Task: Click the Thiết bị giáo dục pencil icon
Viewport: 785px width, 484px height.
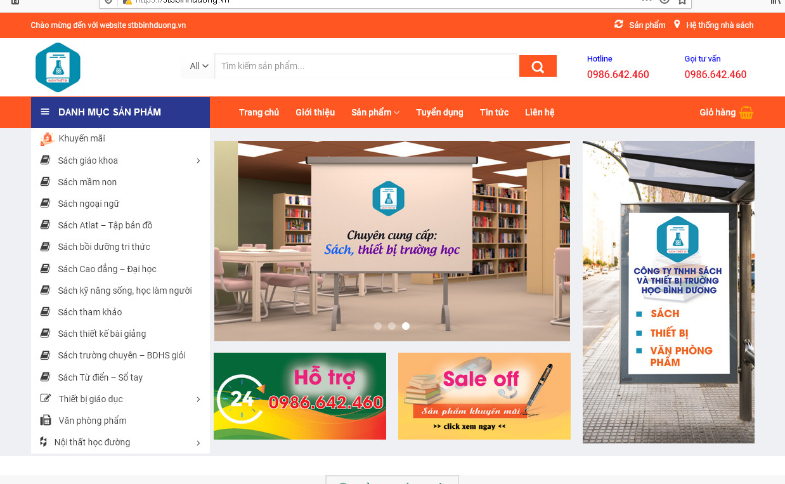Action: click(46, 399)
